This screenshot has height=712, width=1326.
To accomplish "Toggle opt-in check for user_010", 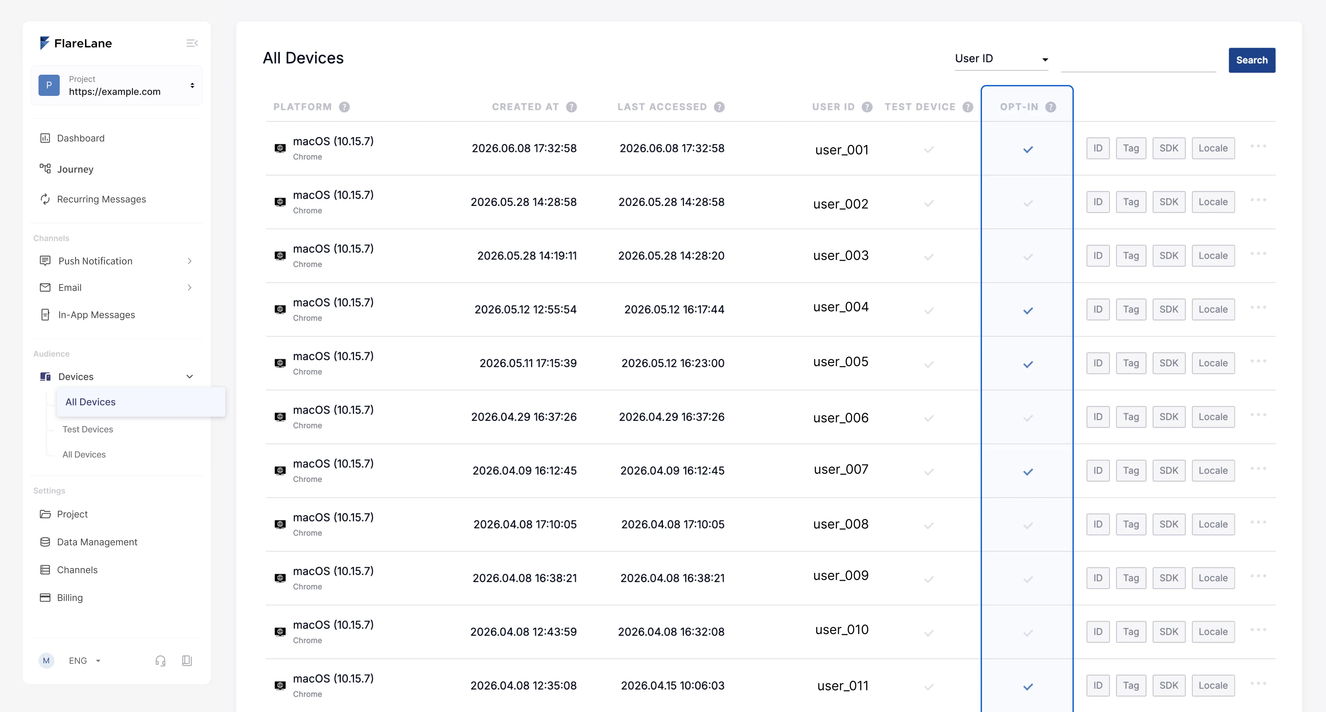I will coord(1028,633).
